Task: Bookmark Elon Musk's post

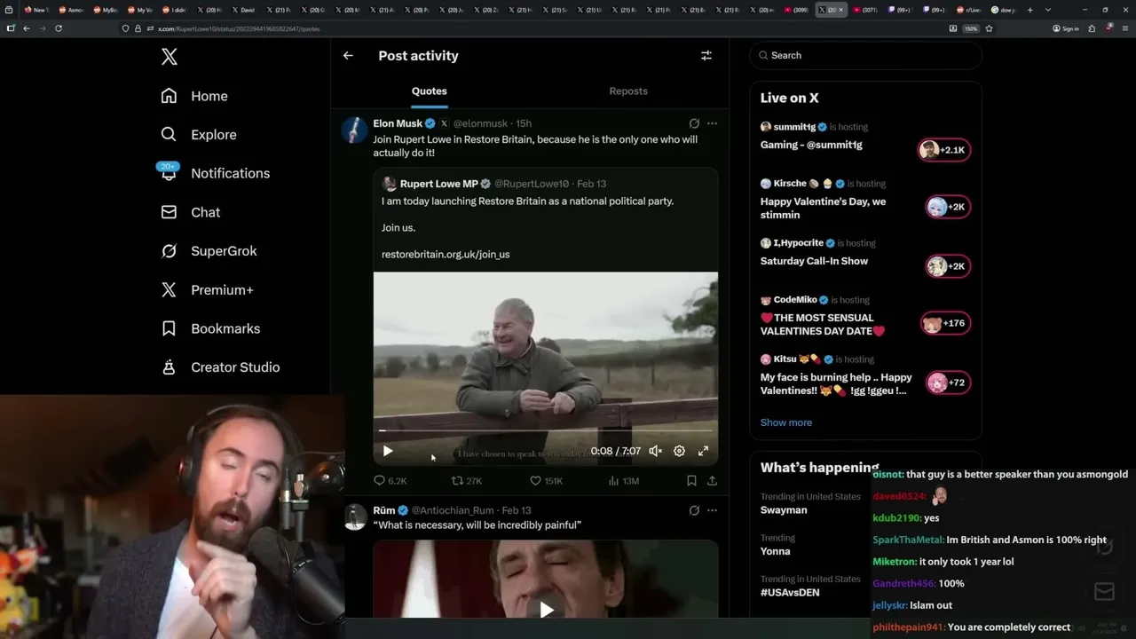Action: click(x=691, y=481)
